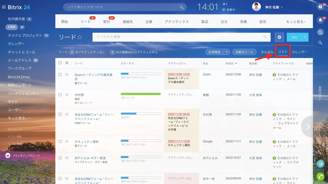Click source icon in Zoom row client path

(274, 75)
